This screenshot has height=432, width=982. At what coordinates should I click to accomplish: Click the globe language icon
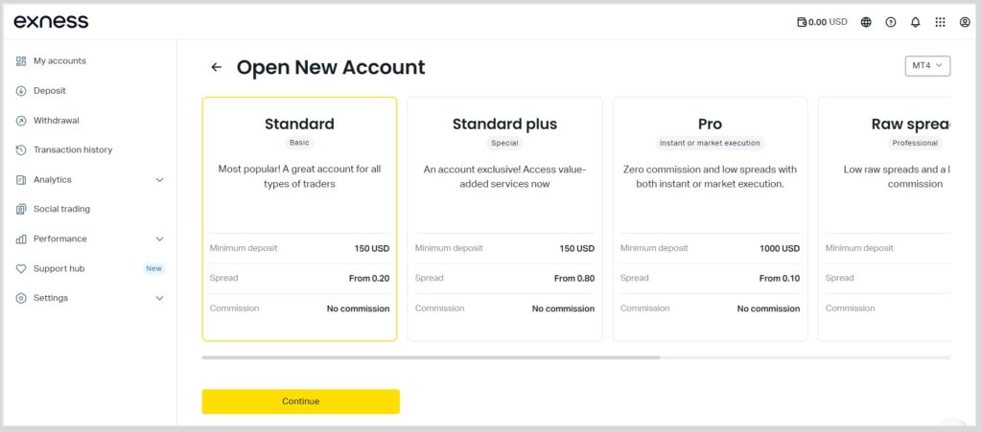(866, 22)
